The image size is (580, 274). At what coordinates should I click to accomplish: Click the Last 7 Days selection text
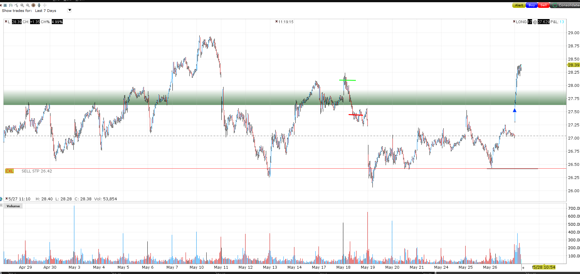tap(45, 11)
